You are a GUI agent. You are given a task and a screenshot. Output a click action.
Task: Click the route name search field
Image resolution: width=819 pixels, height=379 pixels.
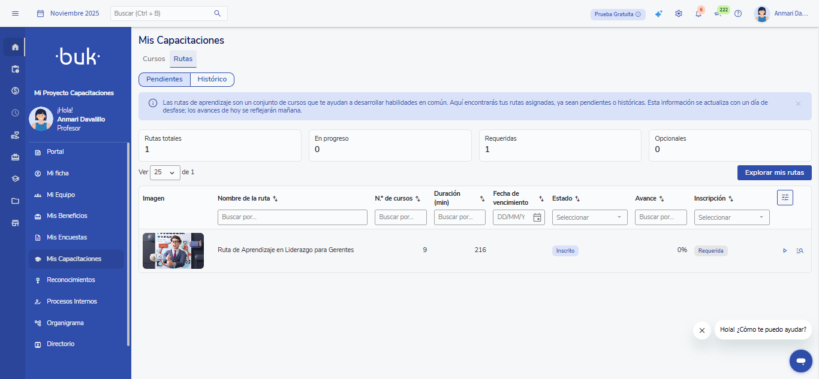coord(292,217)
